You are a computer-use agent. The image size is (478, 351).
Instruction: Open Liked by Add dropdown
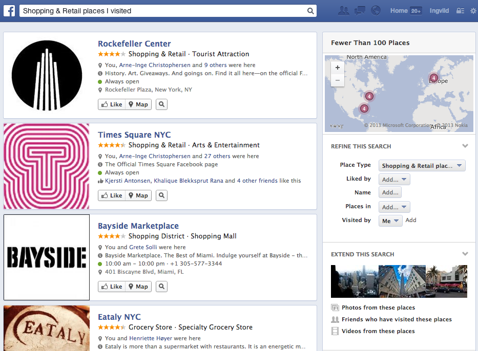pyautogui.click(x=394, y=180)
